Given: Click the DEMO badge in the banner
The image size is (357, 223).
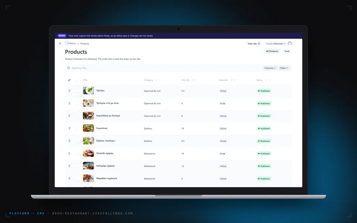Looking at the screenshot, I should (x=62, y=36).
